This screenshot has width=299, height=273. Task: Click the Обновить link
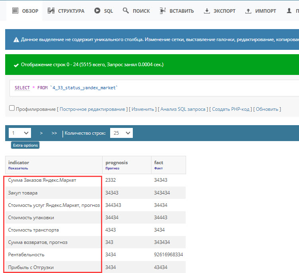(x=267, y=109)
